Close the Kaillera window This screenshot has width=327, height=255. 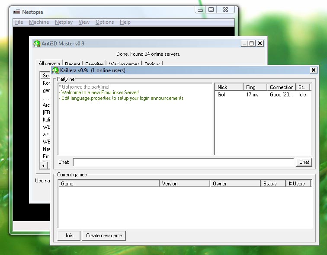[314, 70]
